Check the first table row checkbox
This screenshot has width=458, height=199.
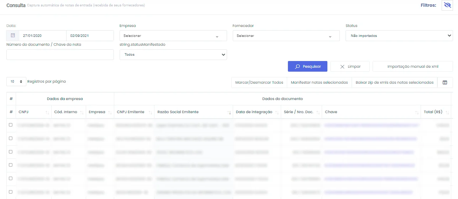click(x=11, y=125)
